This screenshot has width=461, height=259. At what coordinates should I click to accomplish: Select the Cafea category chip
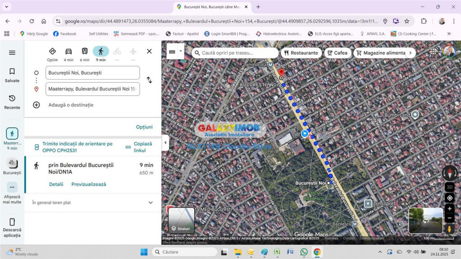coord(337,53)
